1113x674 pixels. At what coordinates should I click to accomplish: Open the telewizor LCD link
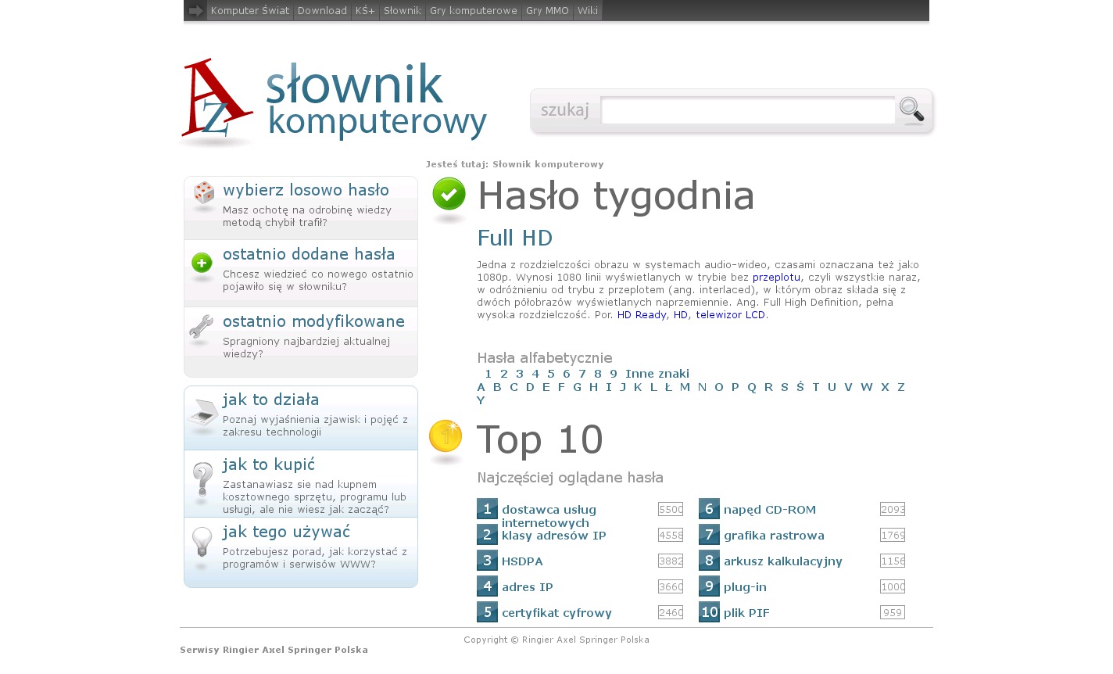tap(730, 315)
